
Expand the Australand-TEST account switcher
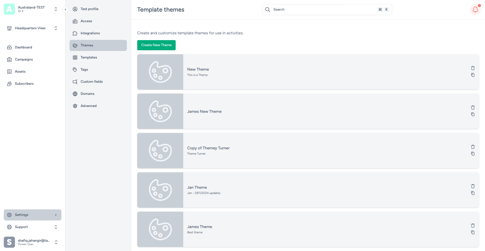(56, 9)
